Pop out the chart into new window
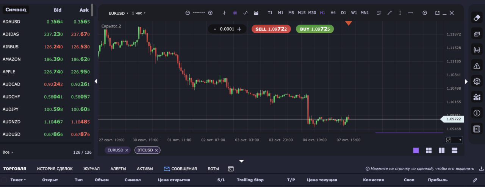Viewport: 485px width, 187px height. (x=437, y=13)
